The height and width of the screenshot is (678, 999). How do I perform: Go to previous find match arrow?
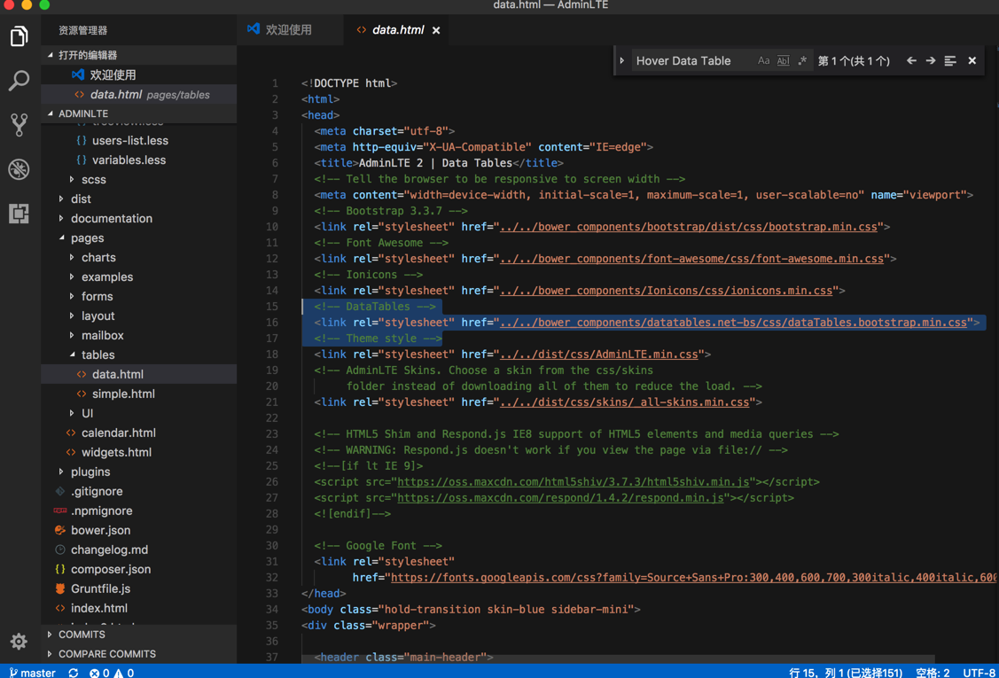click(x=911, y=61)
